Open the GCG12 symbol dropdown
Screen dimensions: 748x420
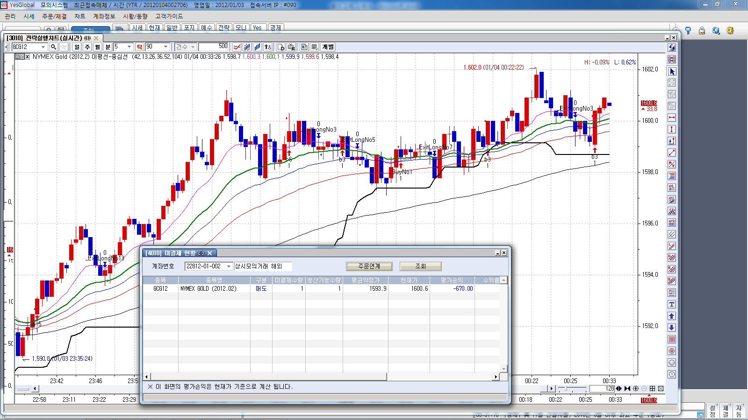pos(43,47)
